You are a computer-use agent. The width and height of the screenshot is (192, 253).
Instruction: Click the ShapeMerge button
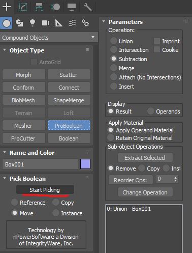point(69,100)
